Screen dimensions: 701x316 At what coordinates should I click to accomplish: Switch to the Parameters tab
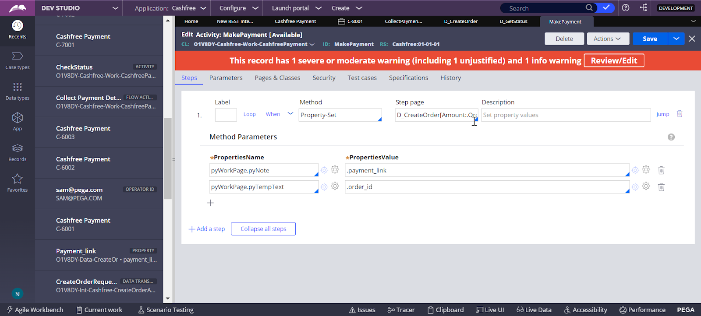click(x=226, y=78)
